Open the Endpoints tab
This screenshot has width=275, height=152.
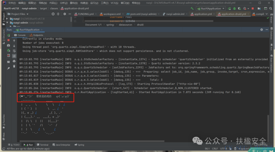tap(37, 35)
